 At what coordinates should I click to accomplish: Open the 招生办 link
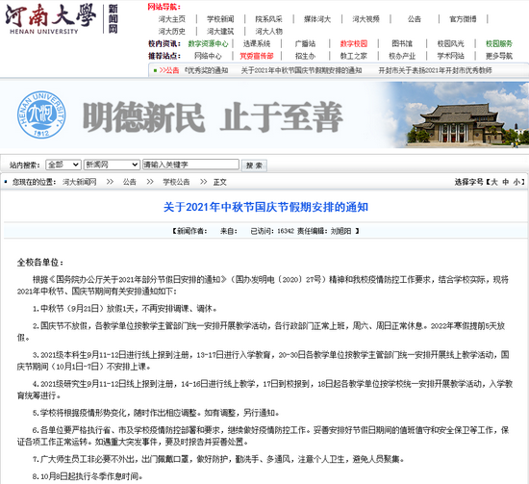click(x=305, y=56)
